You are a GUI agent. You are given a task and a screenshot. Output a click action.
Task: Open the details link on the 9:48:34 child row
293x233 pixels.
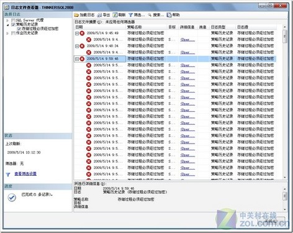187,52
